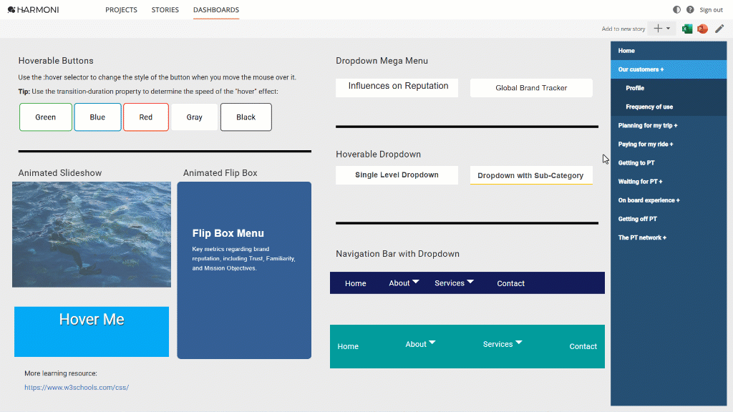Expand Services in the dark blue navbar
This screenshot has height=412, width=733.
coord(454,283)
